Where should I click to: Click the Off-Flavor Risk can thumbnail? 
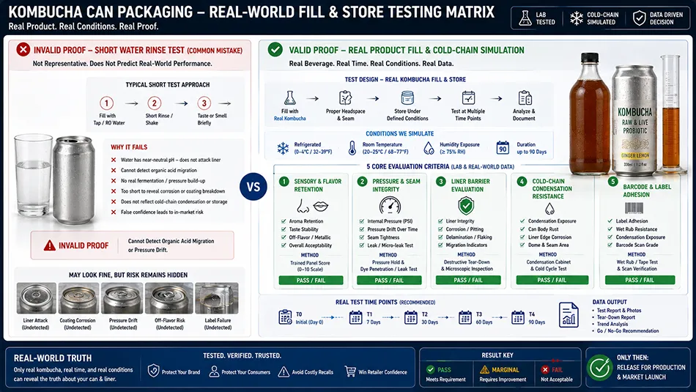[169, 298]
